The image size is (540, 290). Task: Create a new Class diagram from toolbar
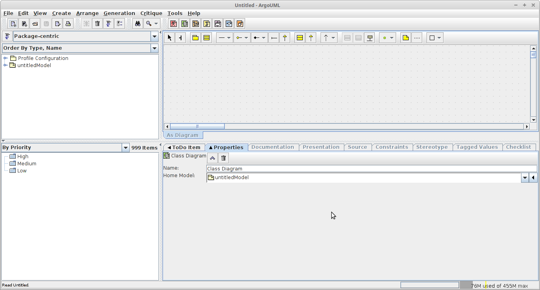(185, 24)
